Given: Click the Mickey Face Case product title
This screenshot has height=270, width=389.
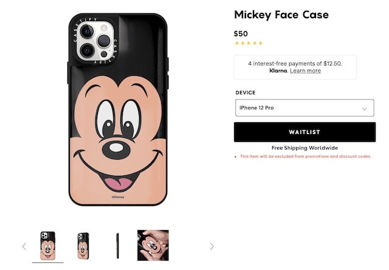Looking at the screenshot, I should pyautogui.click(x=281, y=15).
